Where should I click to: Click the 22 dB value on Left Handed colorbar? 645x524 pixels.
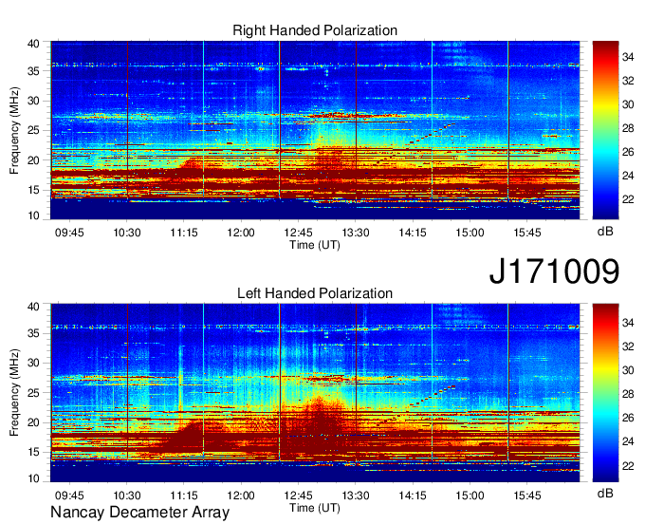628,466
